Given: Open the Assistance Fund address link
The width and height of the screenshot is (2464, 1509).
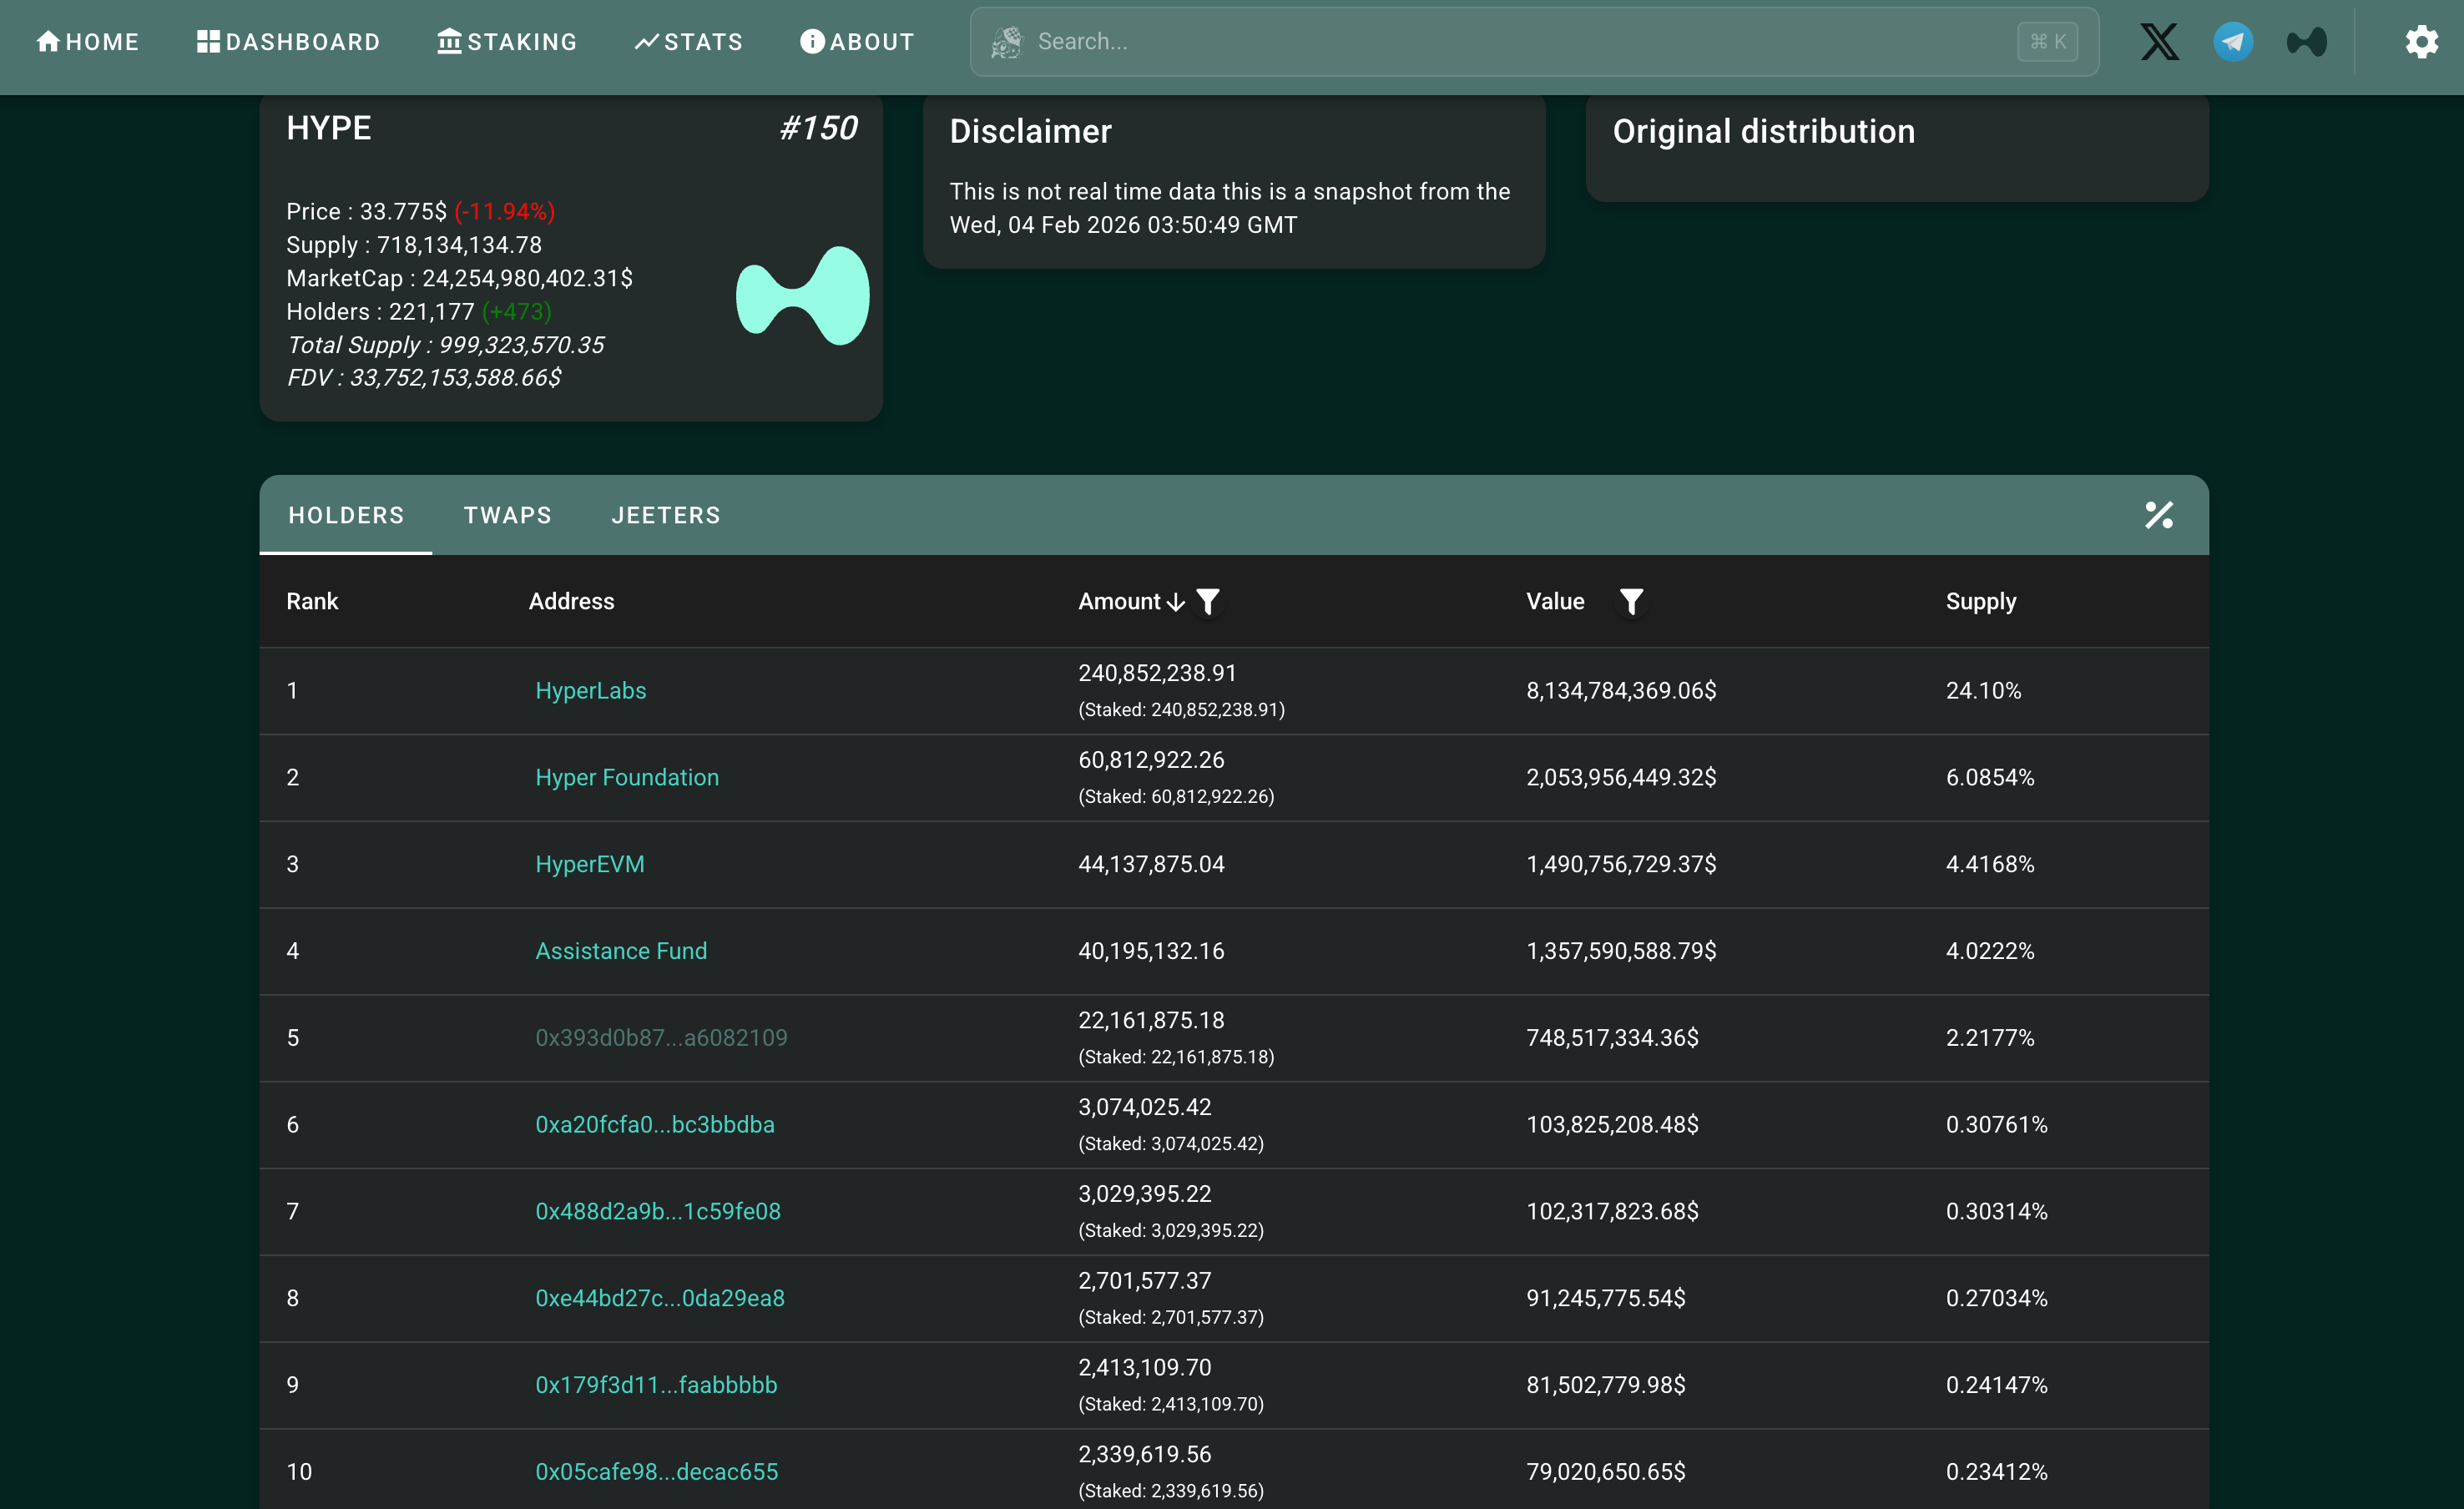Looking at the screenshot, I should (x=620, y=951).
